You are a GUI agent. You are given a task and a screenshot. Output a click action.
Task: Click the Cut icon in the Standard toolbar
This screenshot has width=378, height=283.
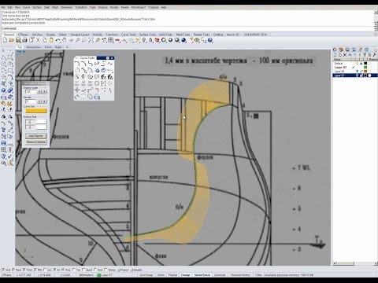click(38, 40)
